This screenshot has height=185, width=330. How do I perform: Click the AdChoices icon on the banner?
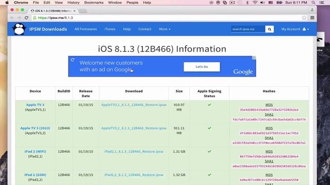click(254, 58)
